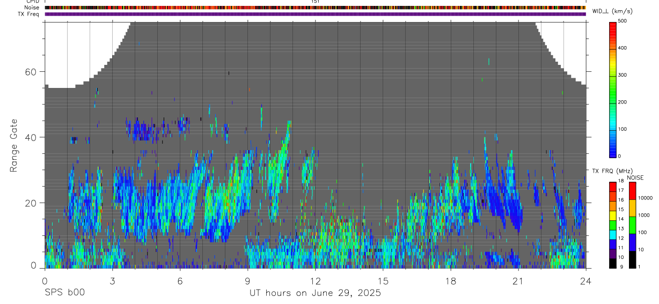This screenshot has width=659, height=304.
Task: Click the '10000' label in NOISE legend
Action: click(646, 198)
